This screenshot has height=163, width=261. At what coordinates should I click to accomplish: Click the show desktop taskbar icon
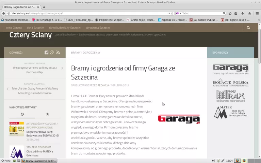click(x=14, y=161)
